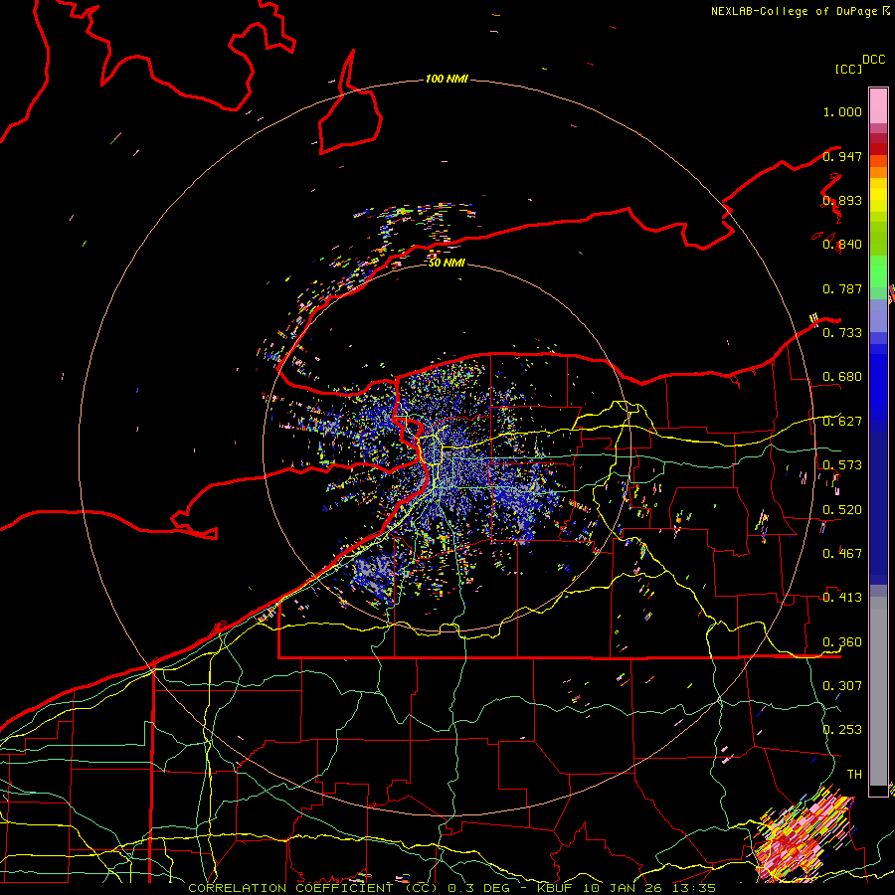895x895 pixels.
Task: Pick the periwinkle light-blue swatch on the color bar
Action: coord(878,315)
